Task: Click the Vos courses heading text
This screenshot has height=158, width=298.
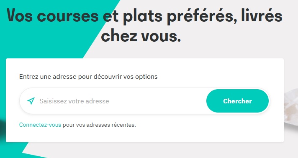Action: pos(53,16)
